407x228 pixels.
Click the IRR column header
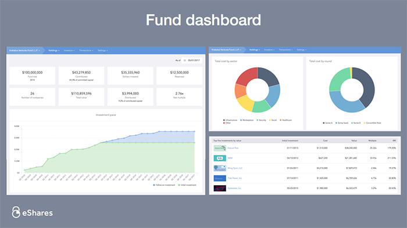click(x=394, y=140)
